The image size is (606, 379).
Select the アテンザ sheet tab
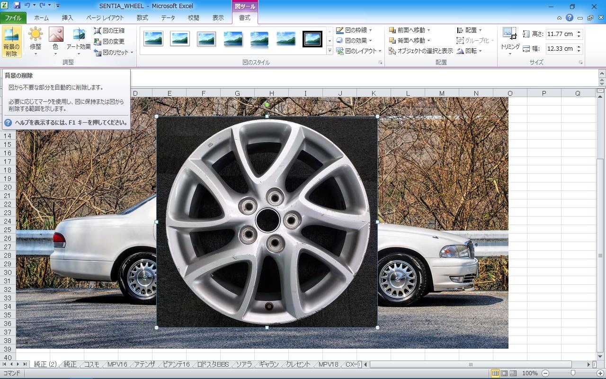tap(144, 364)
